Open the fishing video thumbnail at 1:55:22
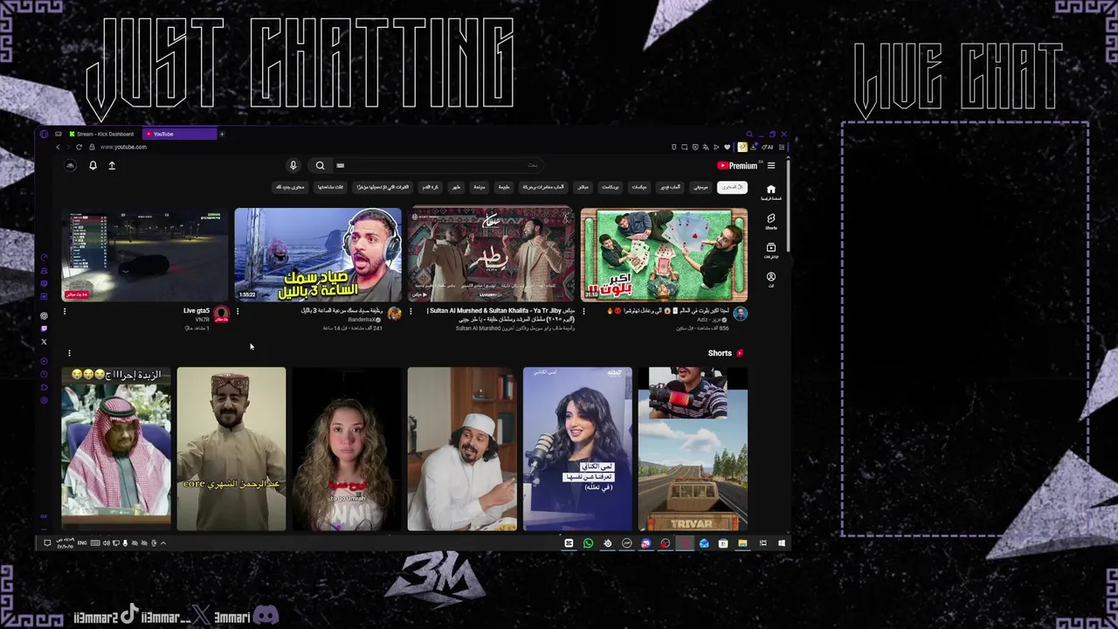The image size is (1118, 629). coord(318,254)
